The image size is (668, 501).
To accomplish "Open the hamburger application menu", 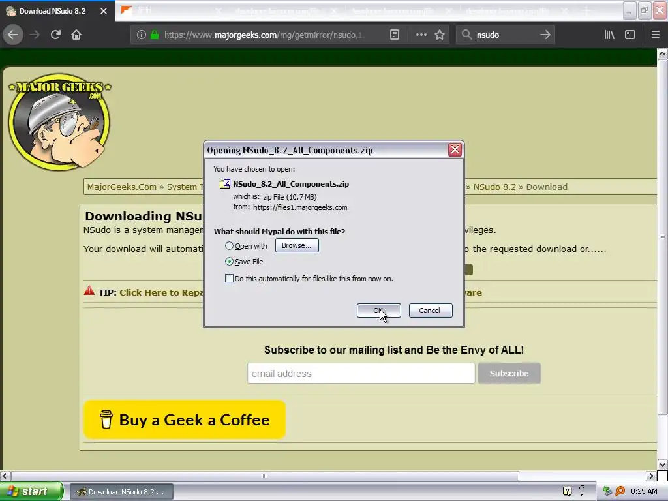I will tap(655, 35).
